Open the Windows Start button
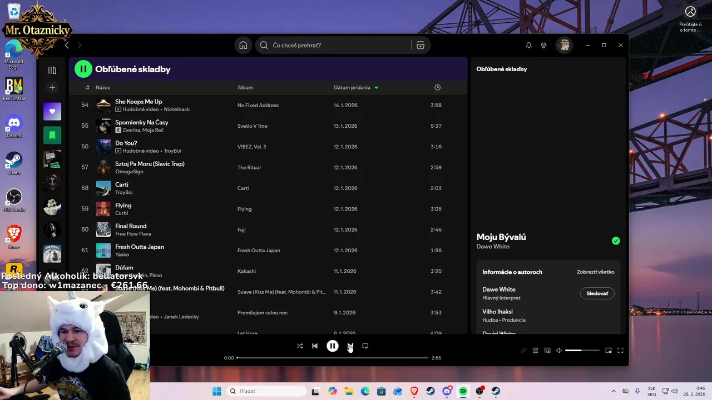This screenshot has height=400, width=712. click(x=217, y=391)
